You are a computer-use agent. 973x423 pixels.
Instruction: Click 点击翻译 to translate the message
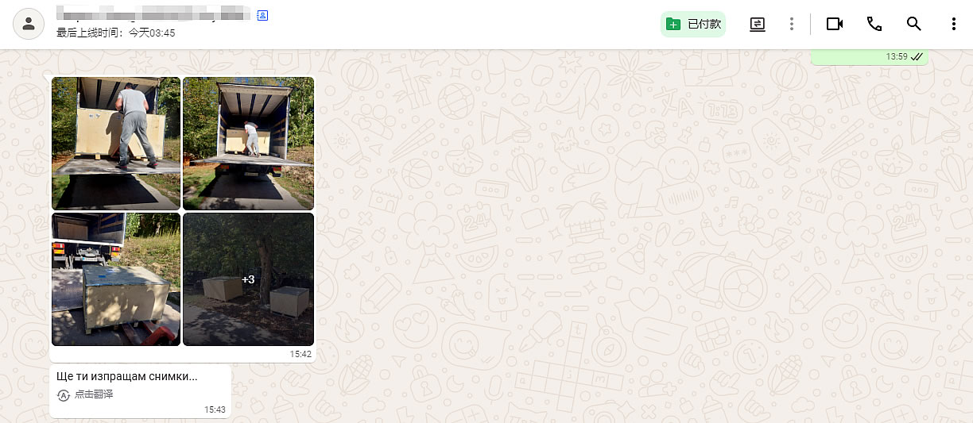[x=94, y=394]
